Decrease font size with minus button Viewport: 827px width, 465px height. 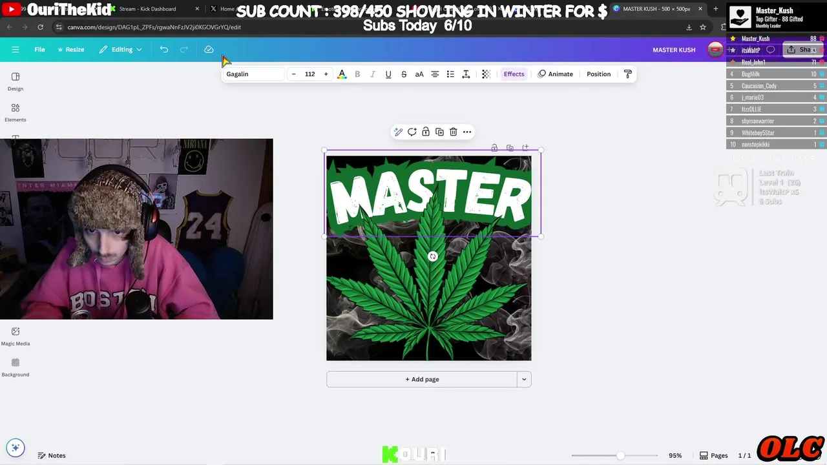pyautogui.click(x=293, y=74)
